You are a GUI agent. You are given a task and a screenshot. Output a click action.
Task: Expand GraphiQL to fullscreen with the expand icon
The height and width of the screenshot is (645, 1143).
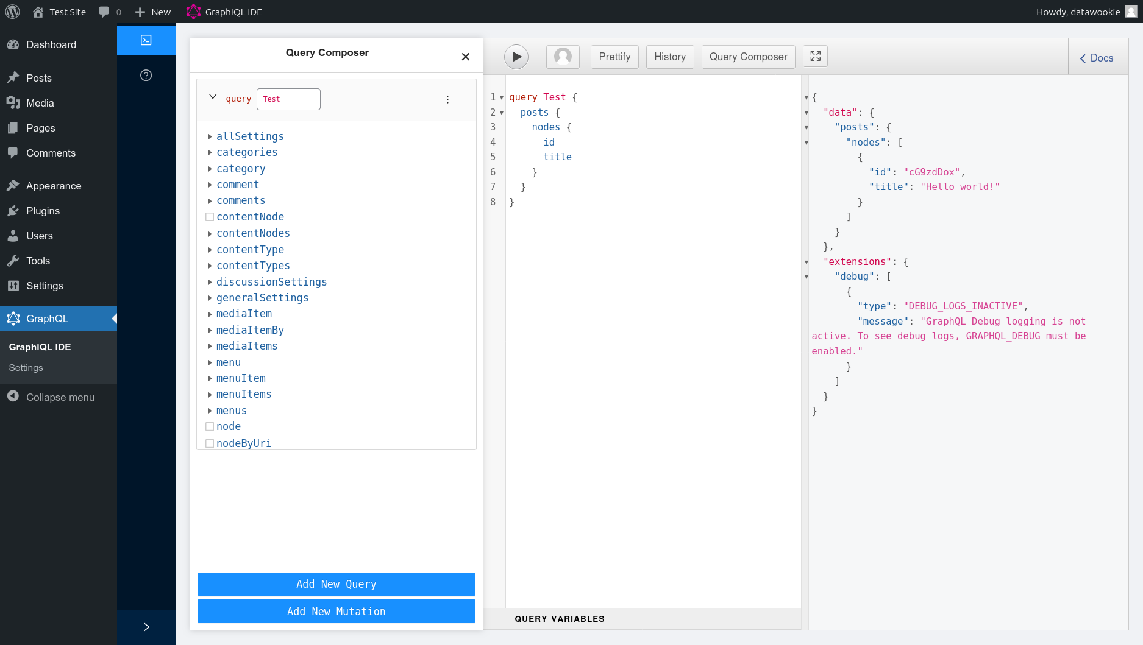coord(815,55)
